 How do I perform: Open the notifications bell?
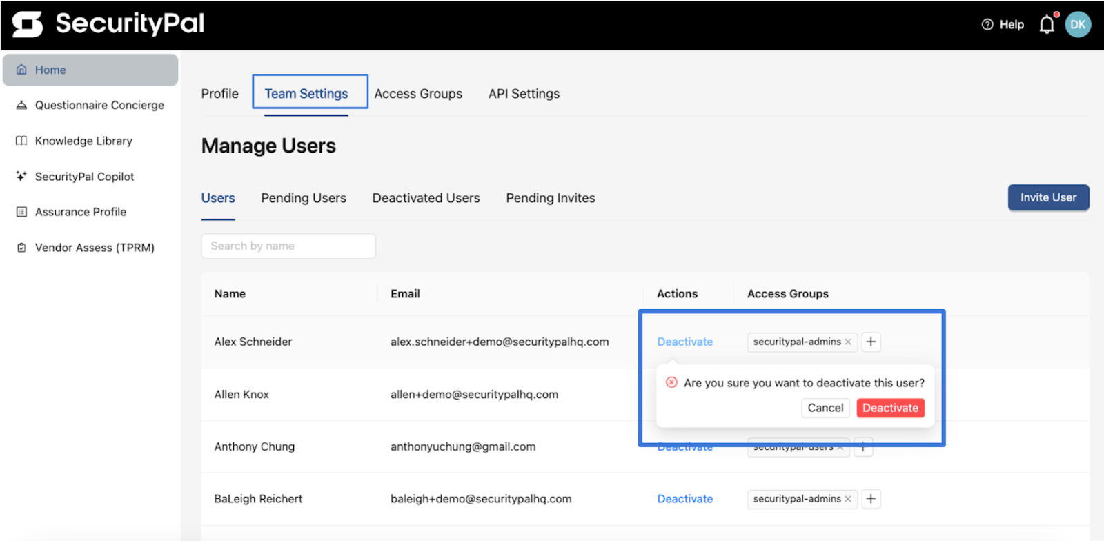coord(1047,24)
